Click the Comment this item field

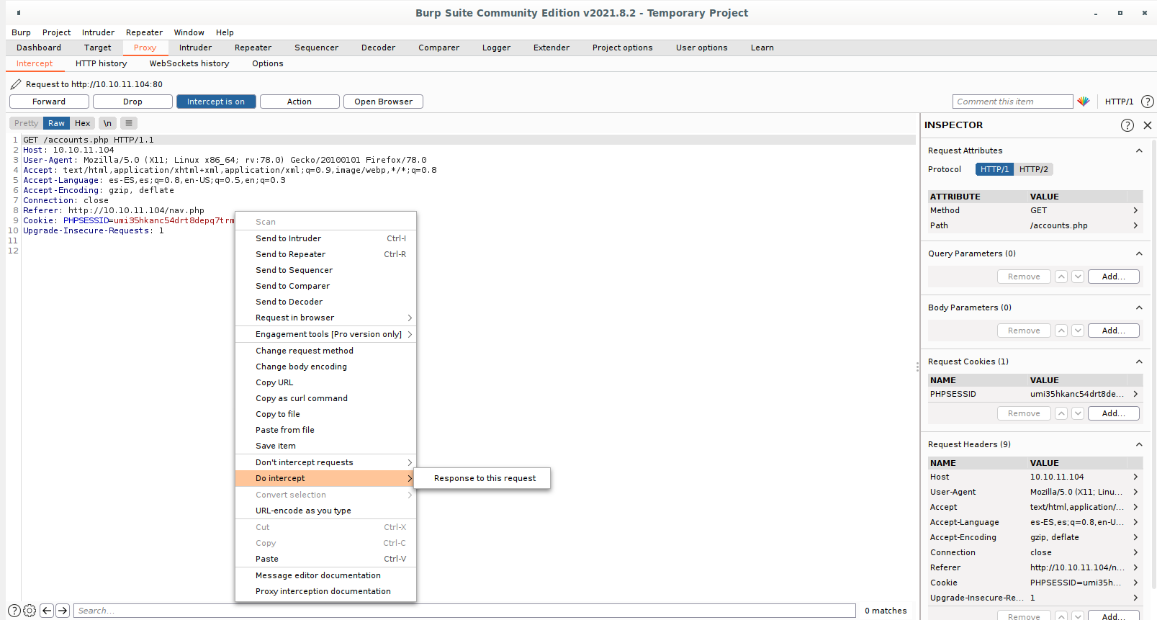[1012, 102]
